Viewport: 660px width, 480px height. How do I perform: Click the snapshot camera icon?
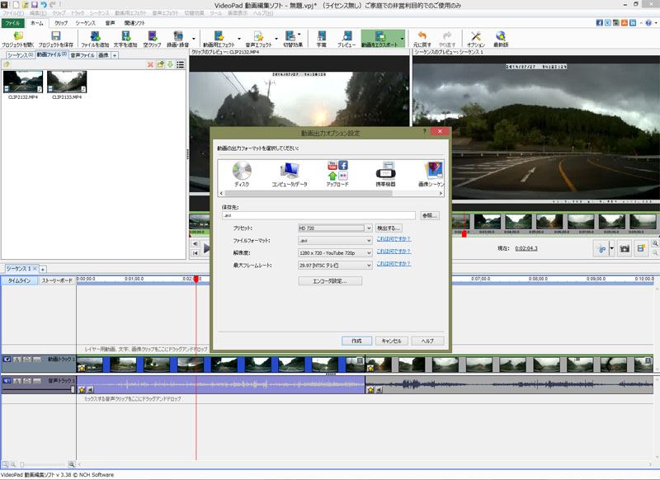pos(625,248)
